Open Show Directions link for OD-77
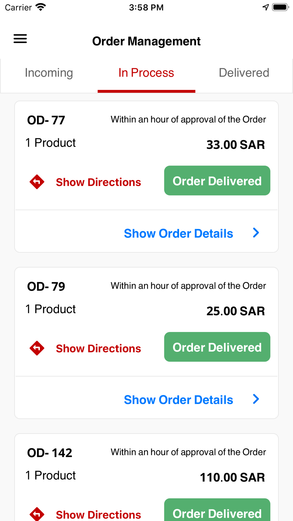 pos(98,182)
